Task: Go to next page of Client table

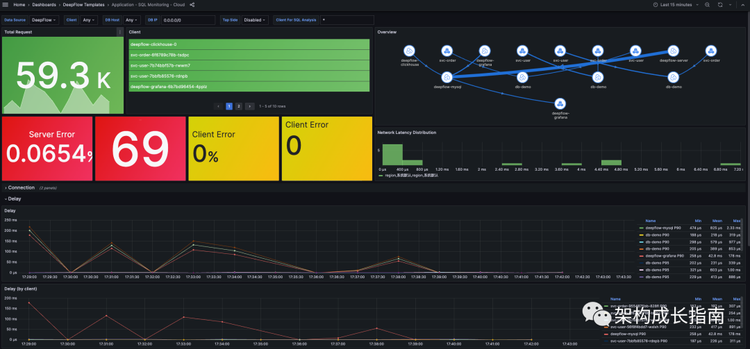Action: tap(250, 106)
